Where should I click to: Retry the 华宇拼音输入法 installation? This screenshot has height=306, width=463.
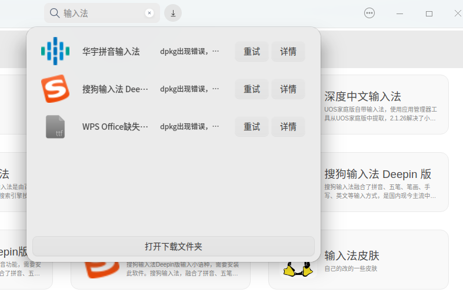[252, 51]
